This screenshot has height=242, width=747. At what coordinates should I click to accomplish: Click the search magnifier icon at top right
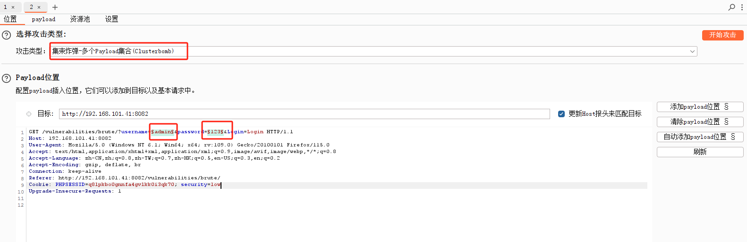pyautogui.click(x=731, y=7)
